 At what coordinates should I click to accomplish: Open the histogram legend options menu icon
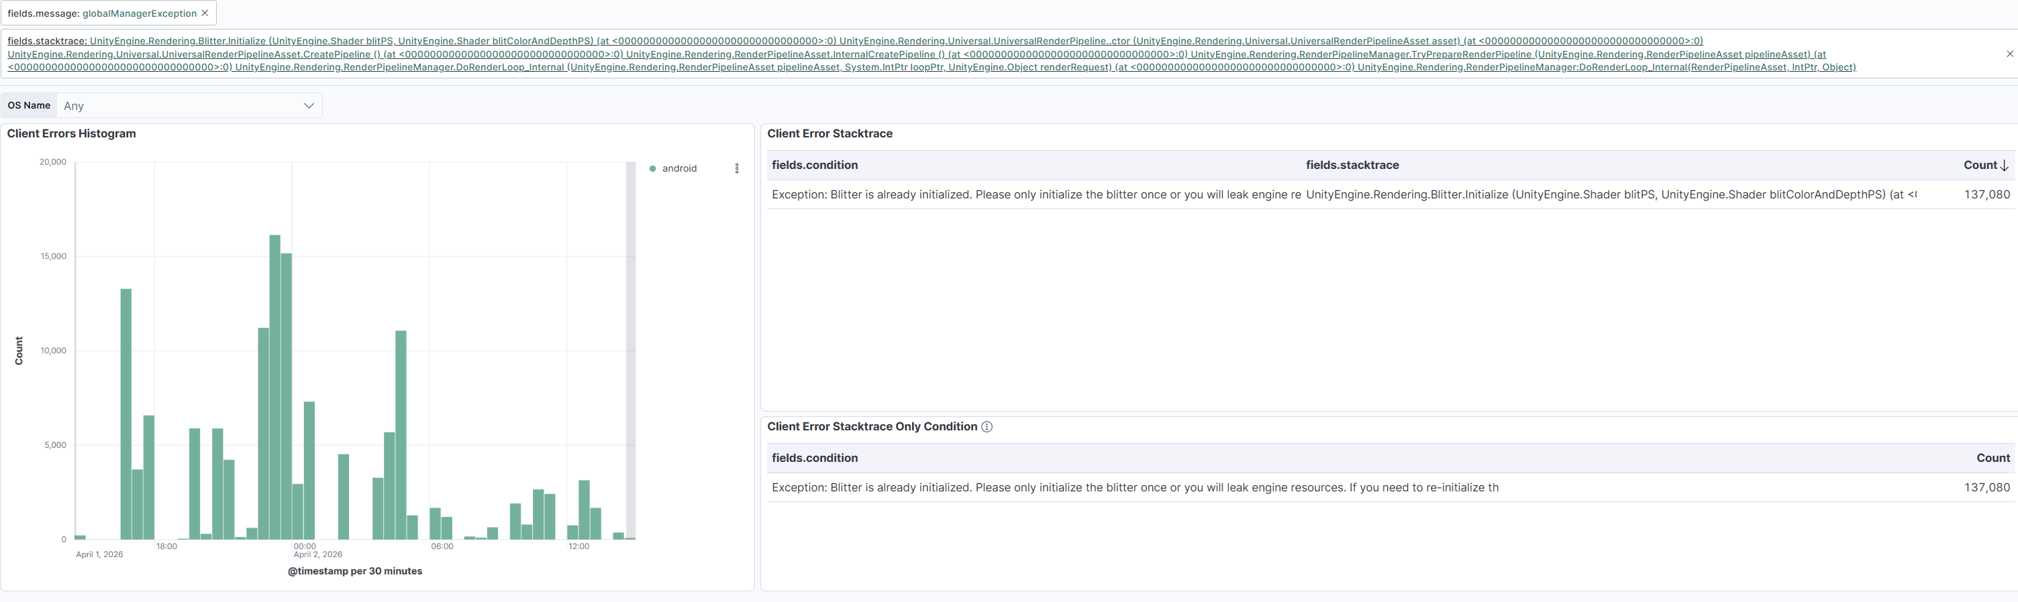pyautogui.click(x=736, y=168)
